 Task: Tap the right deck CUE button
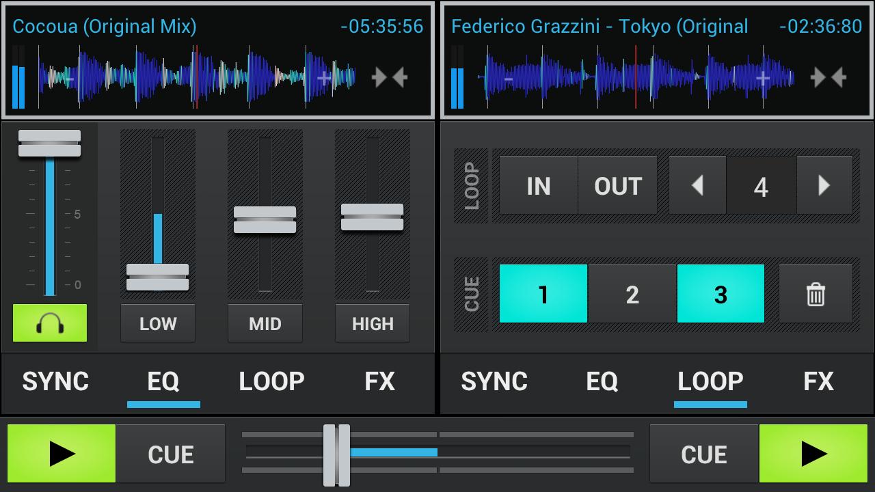coord(704,454)
